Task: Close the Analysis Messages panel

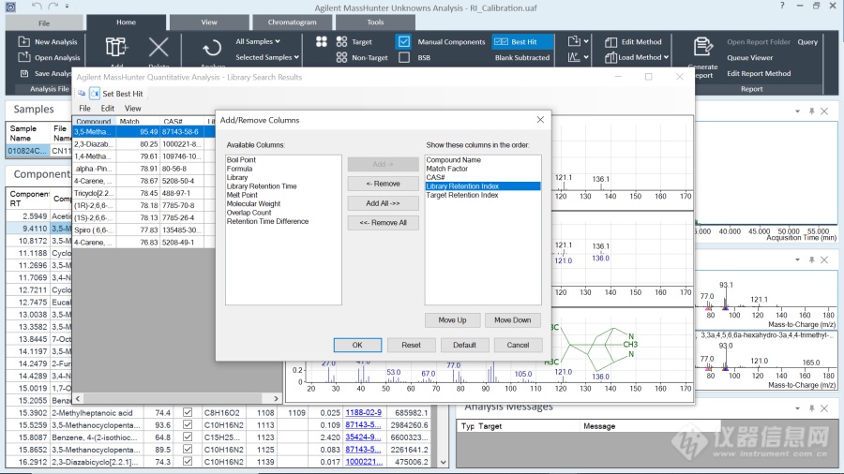Action: point(824,408)
